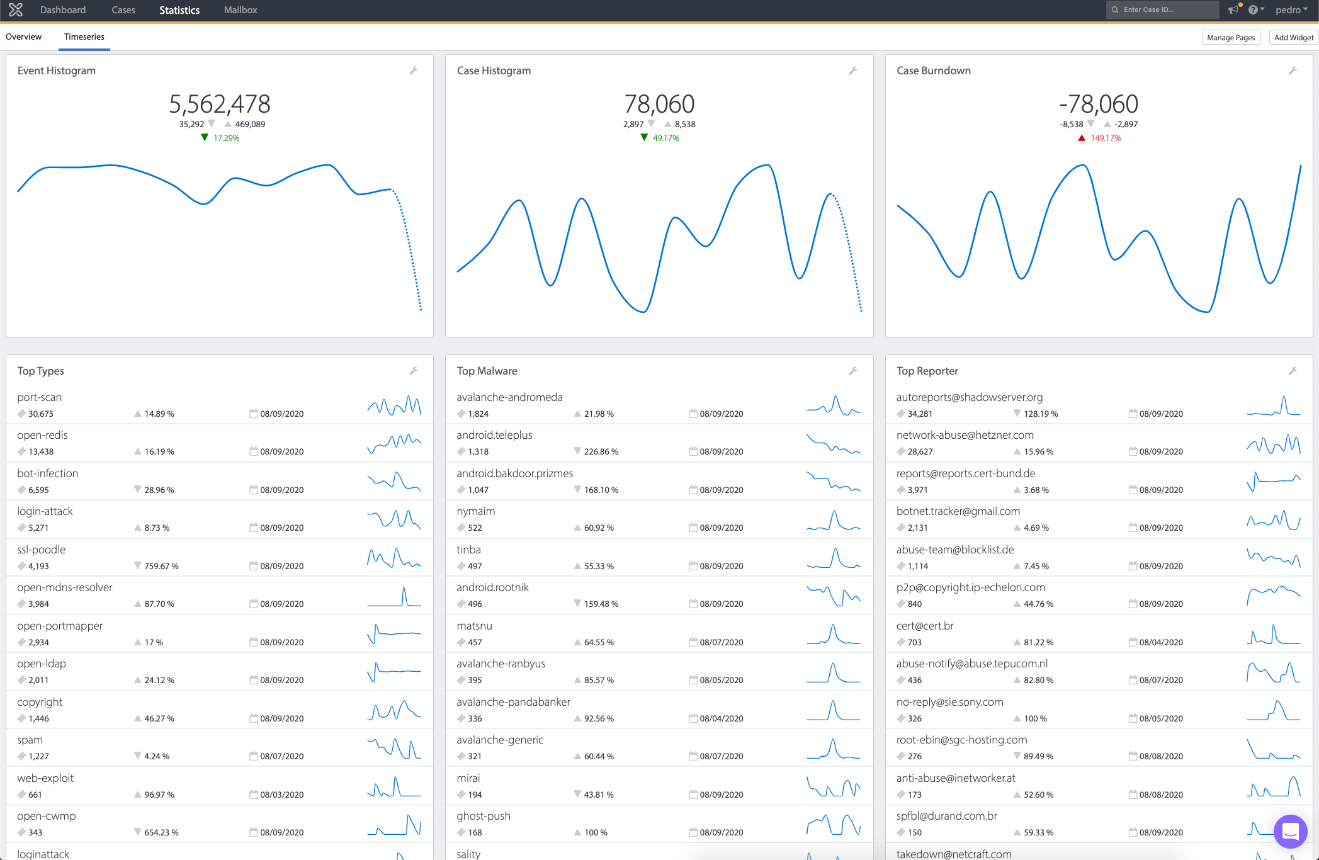Click the Manage Pages button
1319x860 pixels.
coord(1231,38)
